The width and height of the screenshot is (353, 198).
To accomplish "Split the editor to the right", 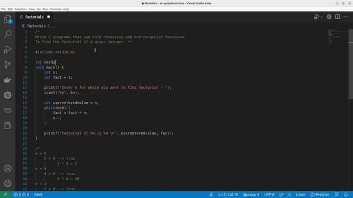I will point(338,17).
